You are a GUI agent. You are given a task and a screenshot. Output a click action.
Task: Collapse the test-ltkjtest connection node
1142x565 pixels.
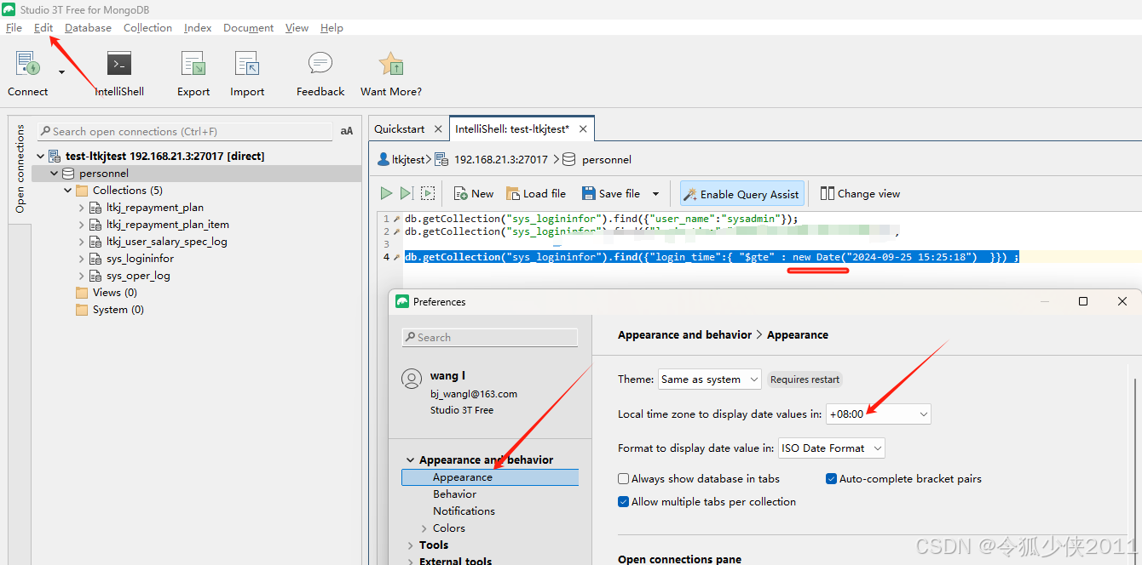coord(41,156)
